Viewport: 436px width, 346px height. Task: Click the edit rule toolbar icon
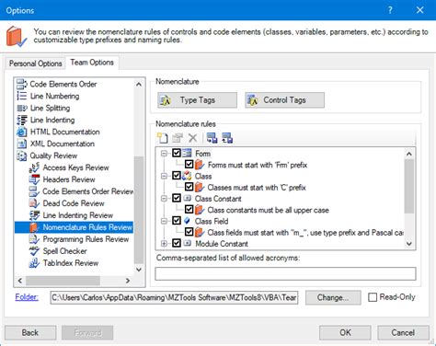(178, 138)
